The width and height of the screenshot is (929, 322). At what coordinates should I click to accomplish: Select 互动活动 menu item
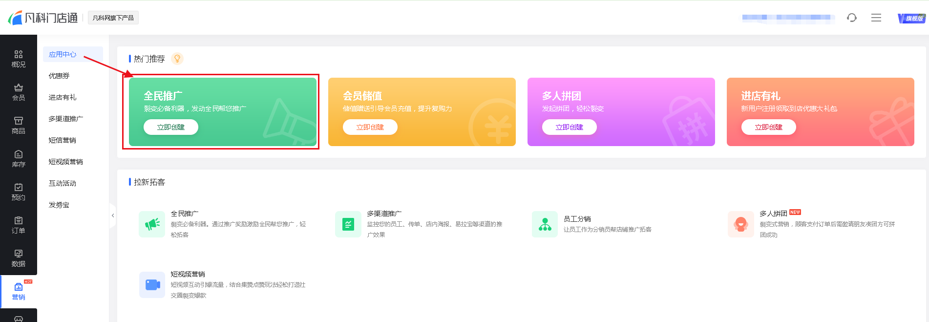coord(63,183)
